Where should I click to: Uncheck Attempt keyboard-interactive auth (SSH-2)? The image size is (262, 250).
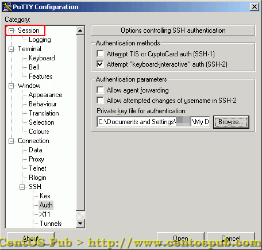click(x=100, y=64)
